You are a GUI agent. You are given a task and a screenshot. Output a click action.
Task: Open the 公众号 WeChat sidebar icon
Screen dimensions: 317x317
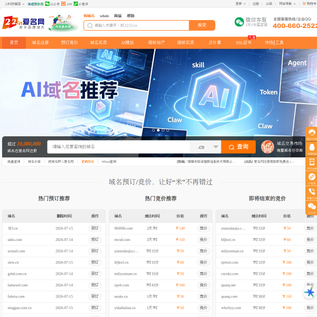pos(311,208)
